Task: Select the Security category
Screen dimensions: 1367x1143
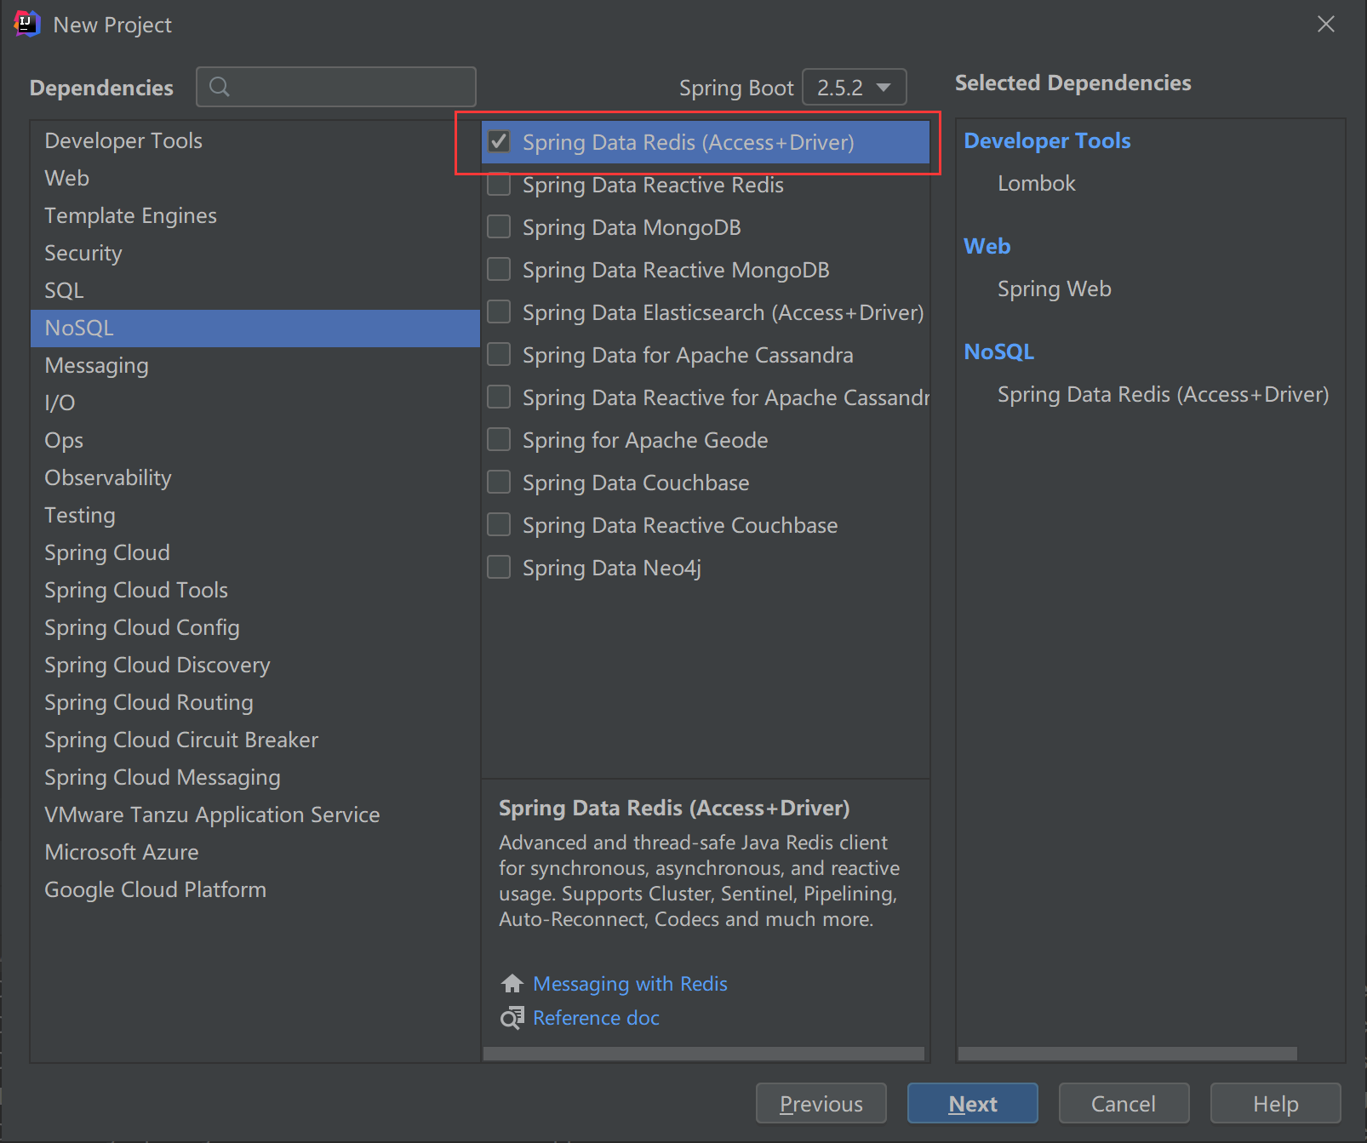Action: click(255, 253)
